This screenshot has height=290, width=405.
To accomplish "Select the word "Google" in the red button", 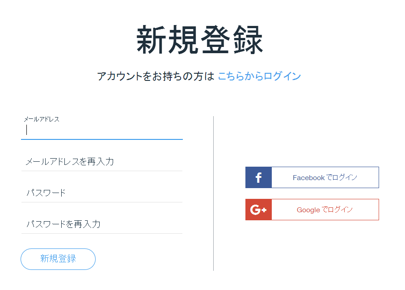I will click(x=308, y=210).
